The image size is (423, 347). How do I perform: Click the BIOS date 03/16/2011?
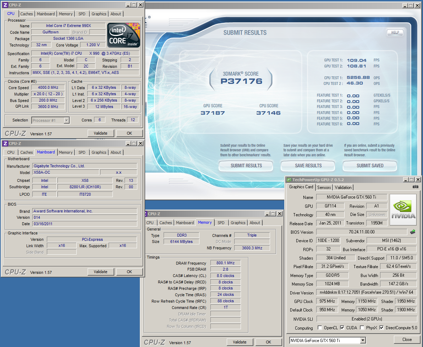85,224
